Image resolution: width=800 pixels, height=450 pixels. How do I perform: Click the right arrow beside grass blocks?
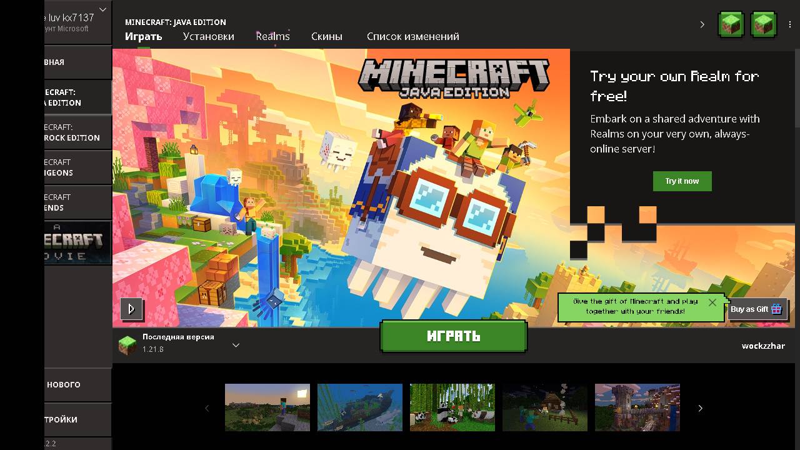pos(702,24)
